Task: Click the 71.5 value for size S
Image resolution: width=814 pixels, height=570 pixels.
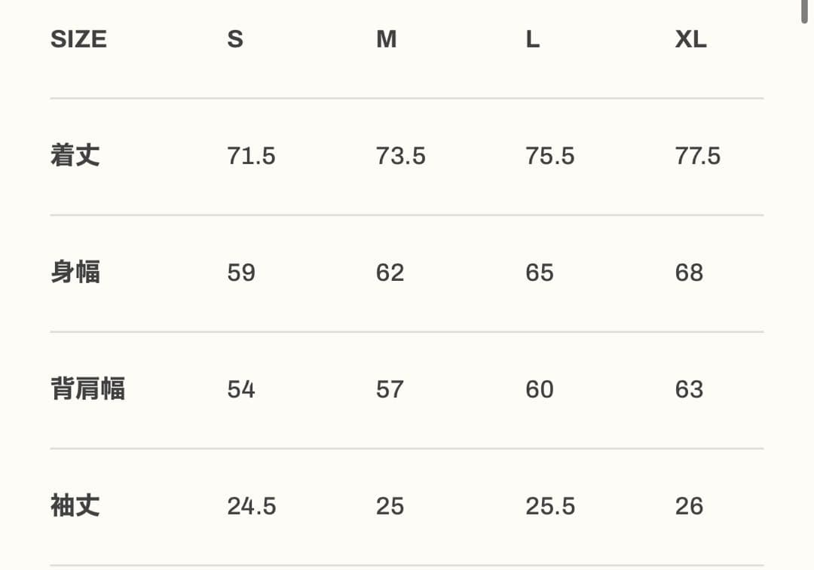Action: pos(251,156)
